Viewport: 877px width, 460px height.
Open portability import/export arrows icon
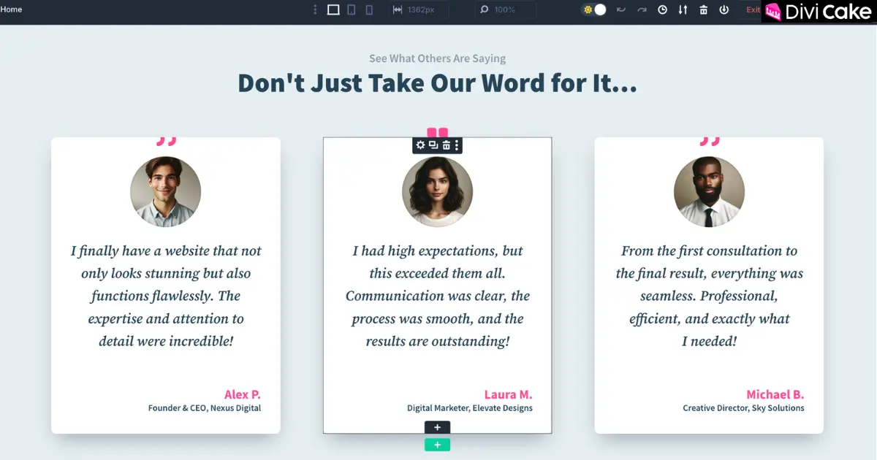(x=683, y=9)
